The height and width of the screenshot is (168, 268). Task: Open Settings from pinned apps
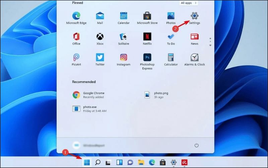click(194, 16)
